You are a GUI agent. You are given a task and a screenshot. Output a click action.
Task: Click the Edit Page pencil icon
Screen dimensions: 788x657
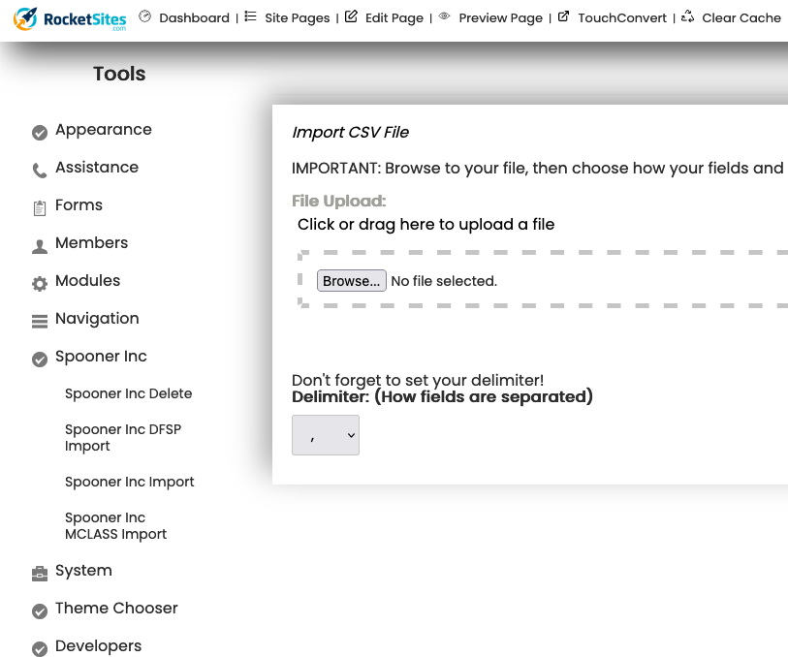[x=351, y=16]
